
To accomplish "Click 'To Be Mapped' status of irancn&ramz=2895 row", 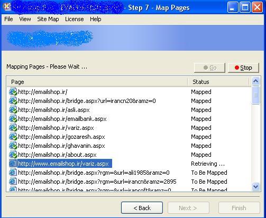I will coord(209,182).
